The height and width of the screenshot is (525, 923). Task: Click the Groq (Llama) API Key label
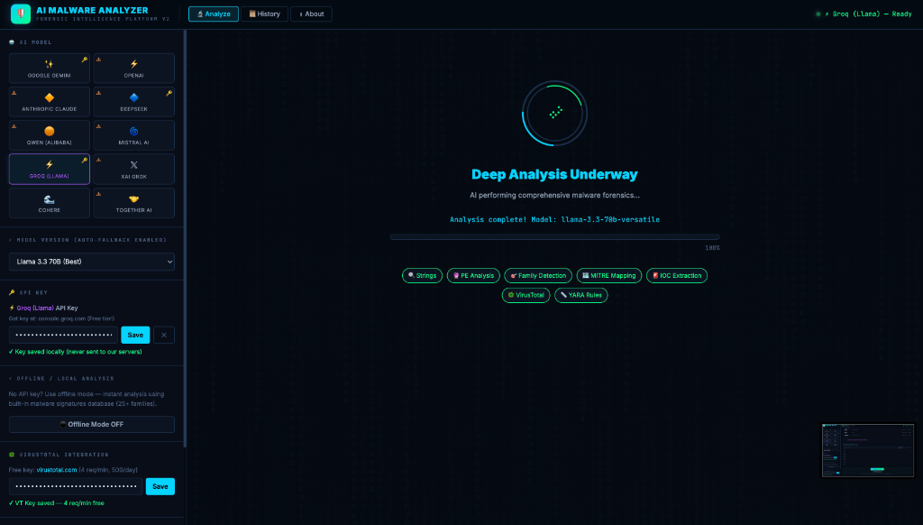click(43, 308)
